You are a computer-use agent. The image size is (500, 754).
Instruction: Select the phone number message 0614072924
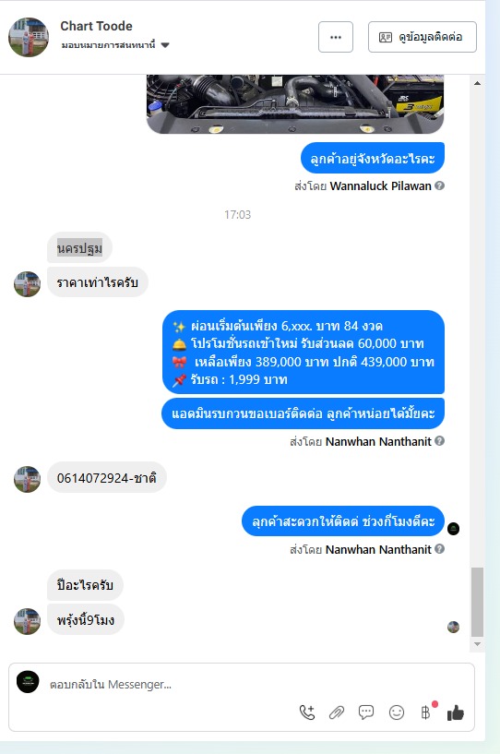point(106,478)
